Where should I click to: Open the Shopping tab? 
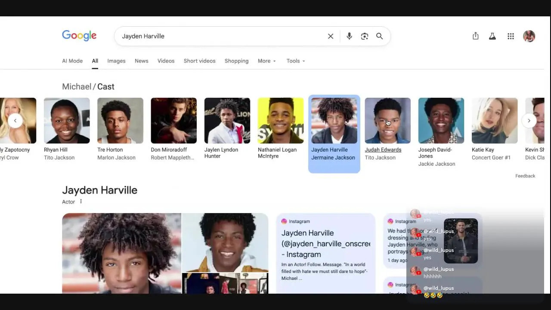[236, 61]
